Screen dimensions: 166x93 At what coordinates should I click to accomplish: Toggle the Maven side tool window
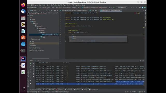(x=146, y=24)
